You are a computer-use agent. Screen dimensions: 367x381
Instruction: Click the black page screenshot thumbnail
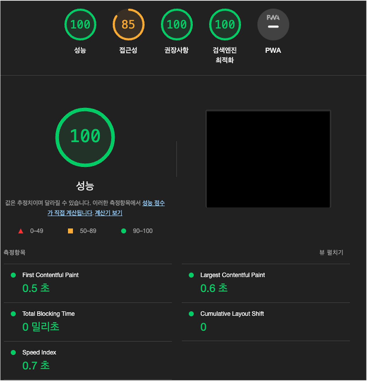268,159
